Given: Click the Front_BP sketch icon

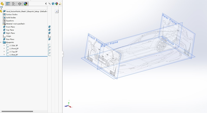Looking at the screenshot, I should [x=8, y=49].
